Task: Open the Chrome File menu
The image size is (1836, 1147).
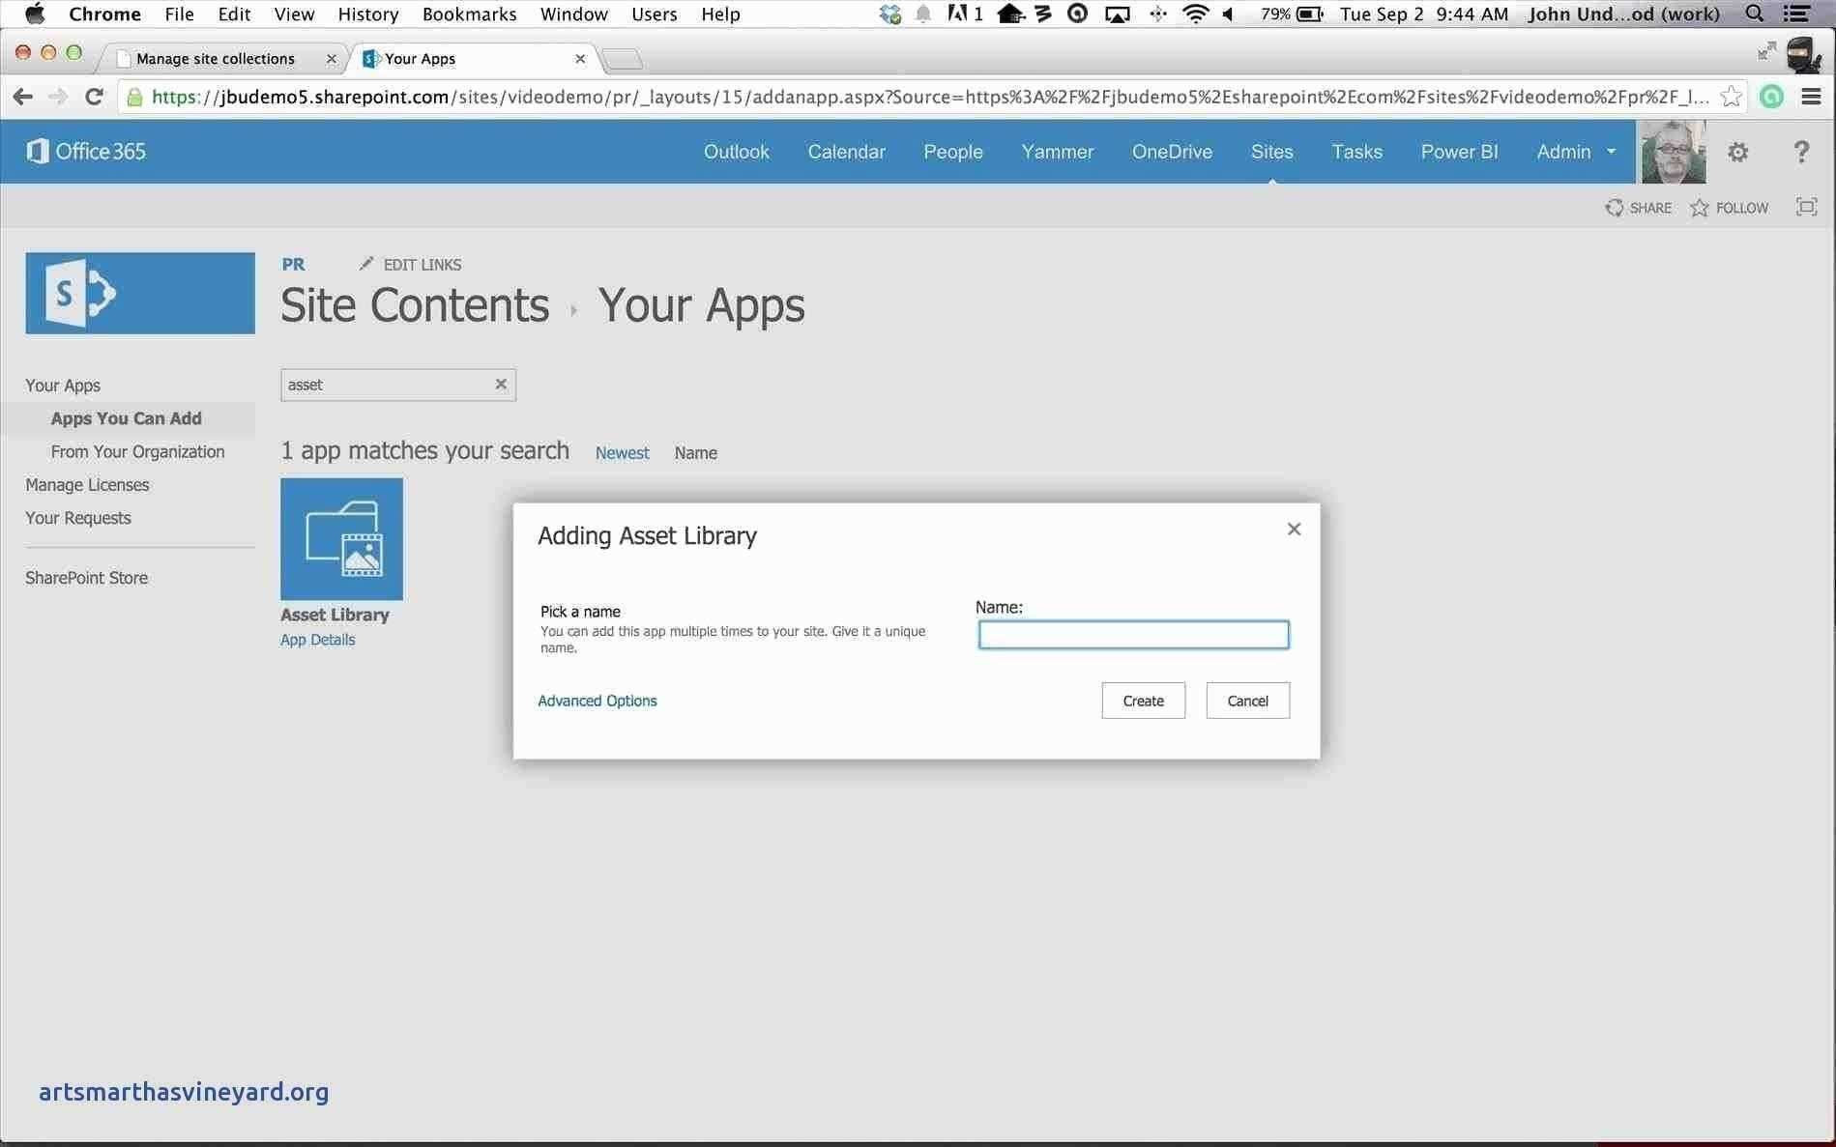Action: 179,14
